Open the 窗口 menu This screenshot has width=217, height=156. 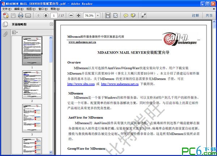pyautogui.click(x=43, y=9)
